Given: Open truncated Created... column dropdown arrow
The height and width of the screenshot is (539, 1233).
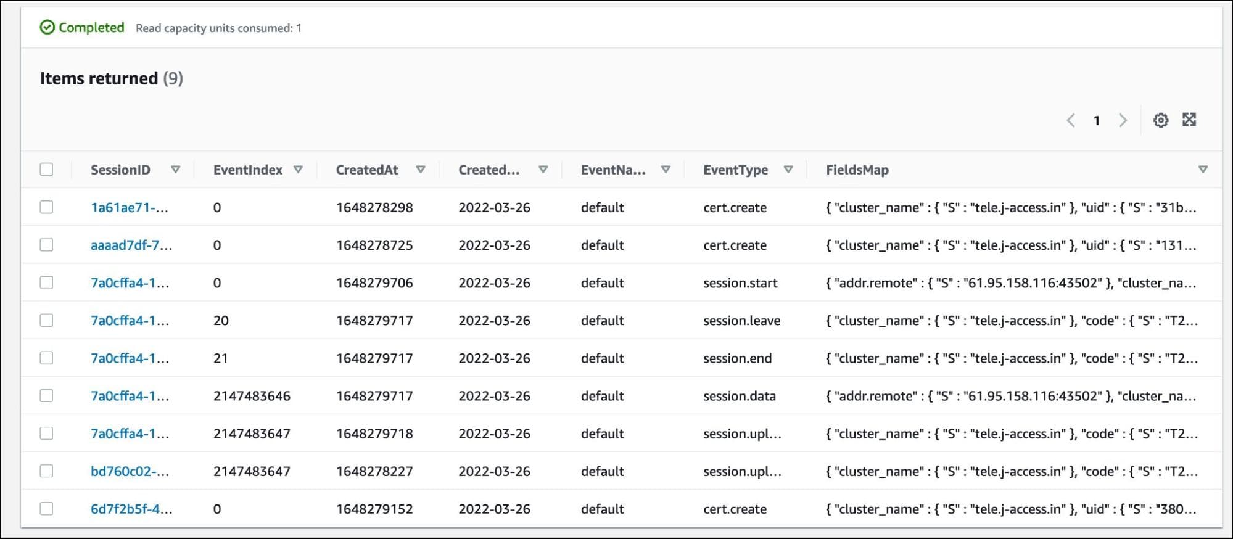Looking at the screenshot, I should tap(543, 170).
